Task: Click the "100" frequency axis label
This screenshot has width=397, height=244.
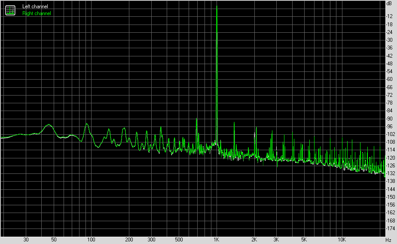Action: [x=91, y=240]
